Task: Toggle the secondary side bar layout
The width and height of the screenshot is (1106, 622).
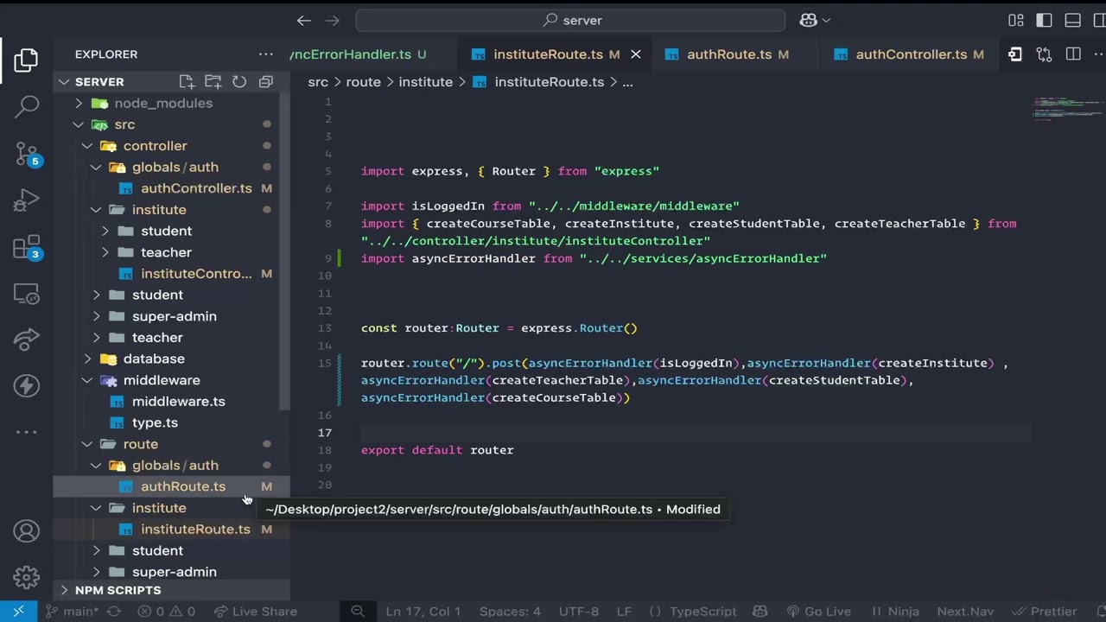Action: click(x=1100, y=20)
